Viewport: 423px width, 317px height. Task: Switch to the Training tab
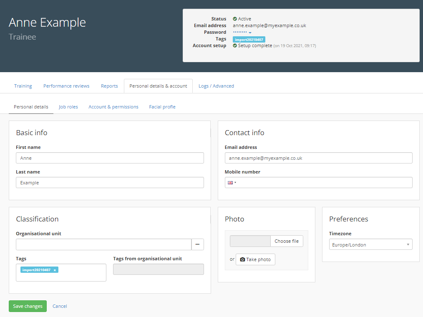pos(23,86)
